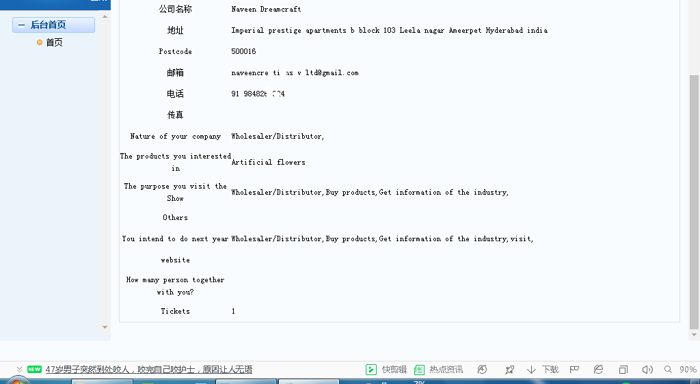The height and width of the screenshot is (384, 700).
Task: Toggle the page sound speaker icon
Action: 647,369
